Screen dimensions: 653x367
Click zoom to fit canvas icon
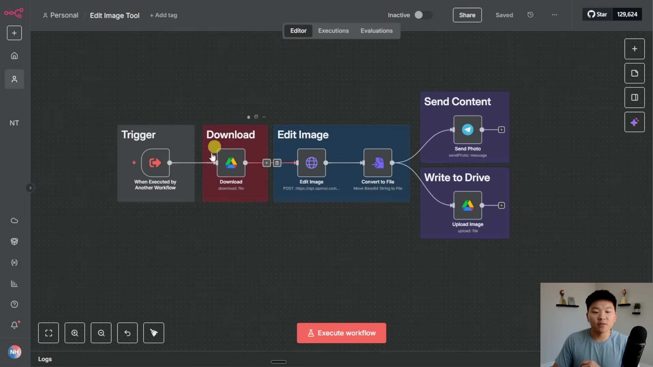pyautogui.click(x=49, y=333)
